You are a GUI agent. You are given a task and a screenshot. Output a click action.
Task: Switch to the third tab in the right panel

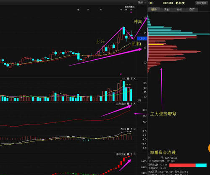(x=179, y=10)
